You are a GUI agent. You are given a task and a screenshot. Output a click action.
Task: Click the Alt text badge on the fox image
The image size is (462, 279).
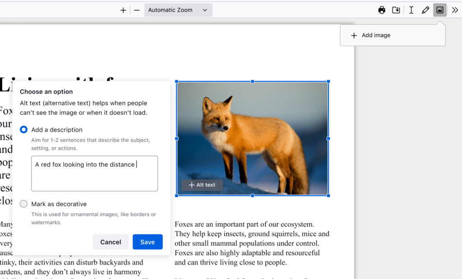click(202, 185)
